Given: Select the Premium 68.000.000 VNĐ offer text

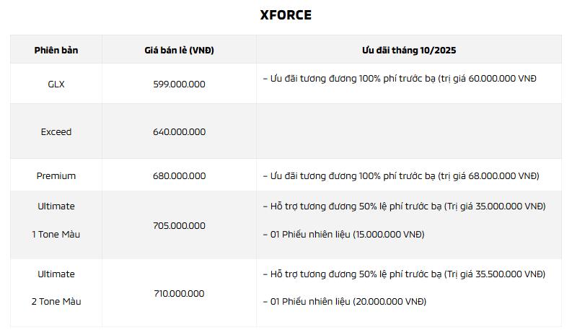Looking at the screenshot, I should (x=400, y=175).
